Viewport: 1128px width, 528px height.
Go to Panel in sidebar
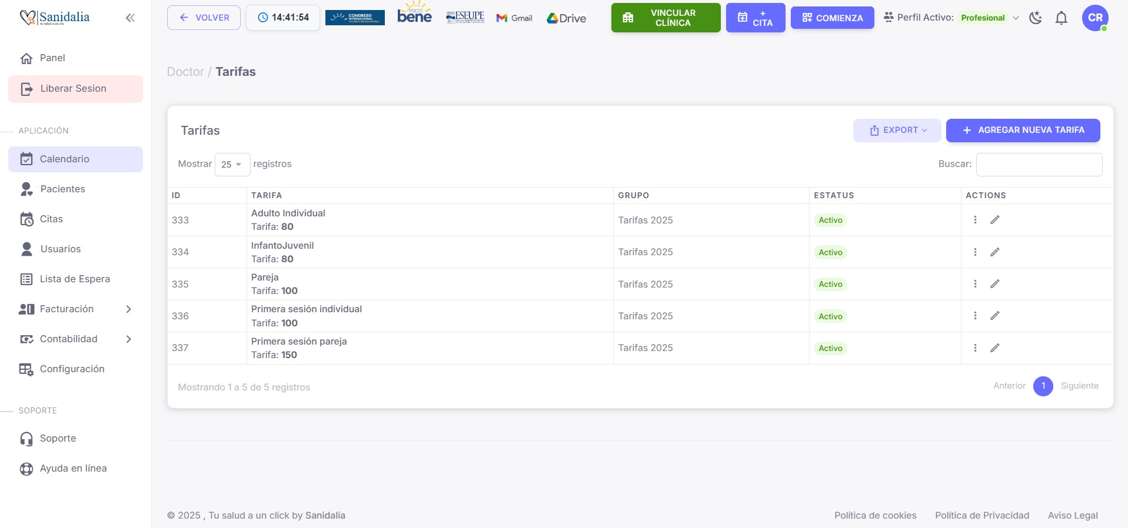tap(75, 58)
